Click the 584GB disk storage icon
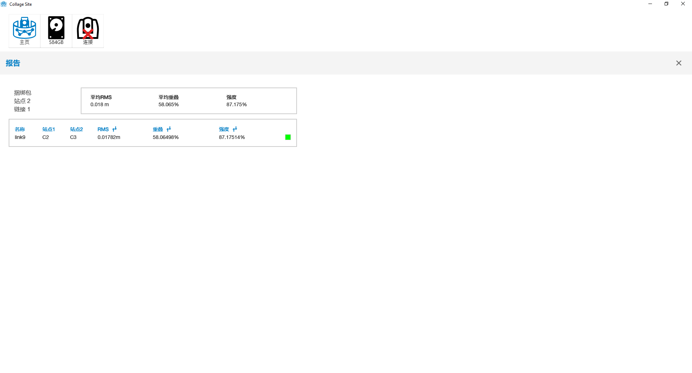The image size is (692, 373). coord(56,31)
